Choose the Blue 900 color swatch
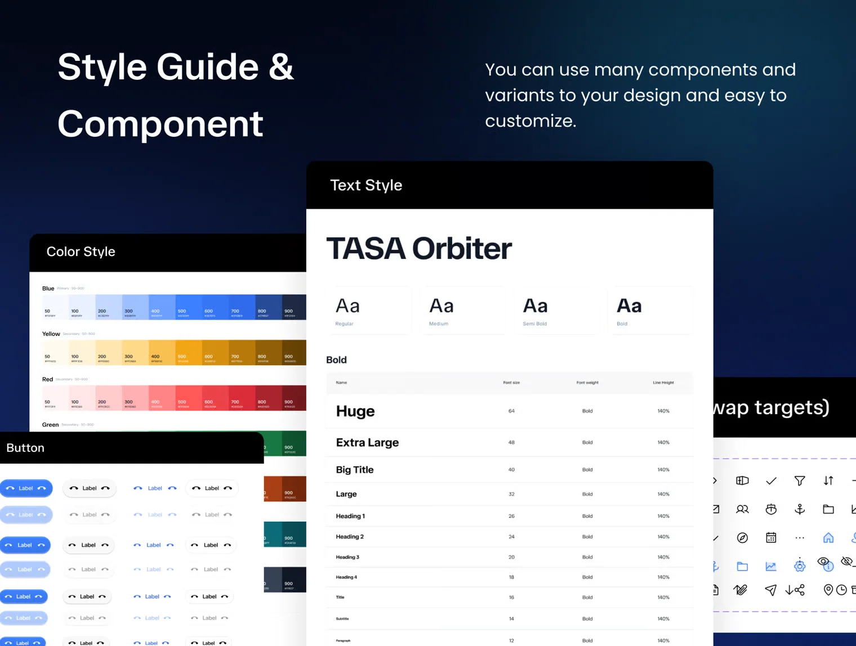The width and height of the screenshot is (856, 646). click(294, 307)
